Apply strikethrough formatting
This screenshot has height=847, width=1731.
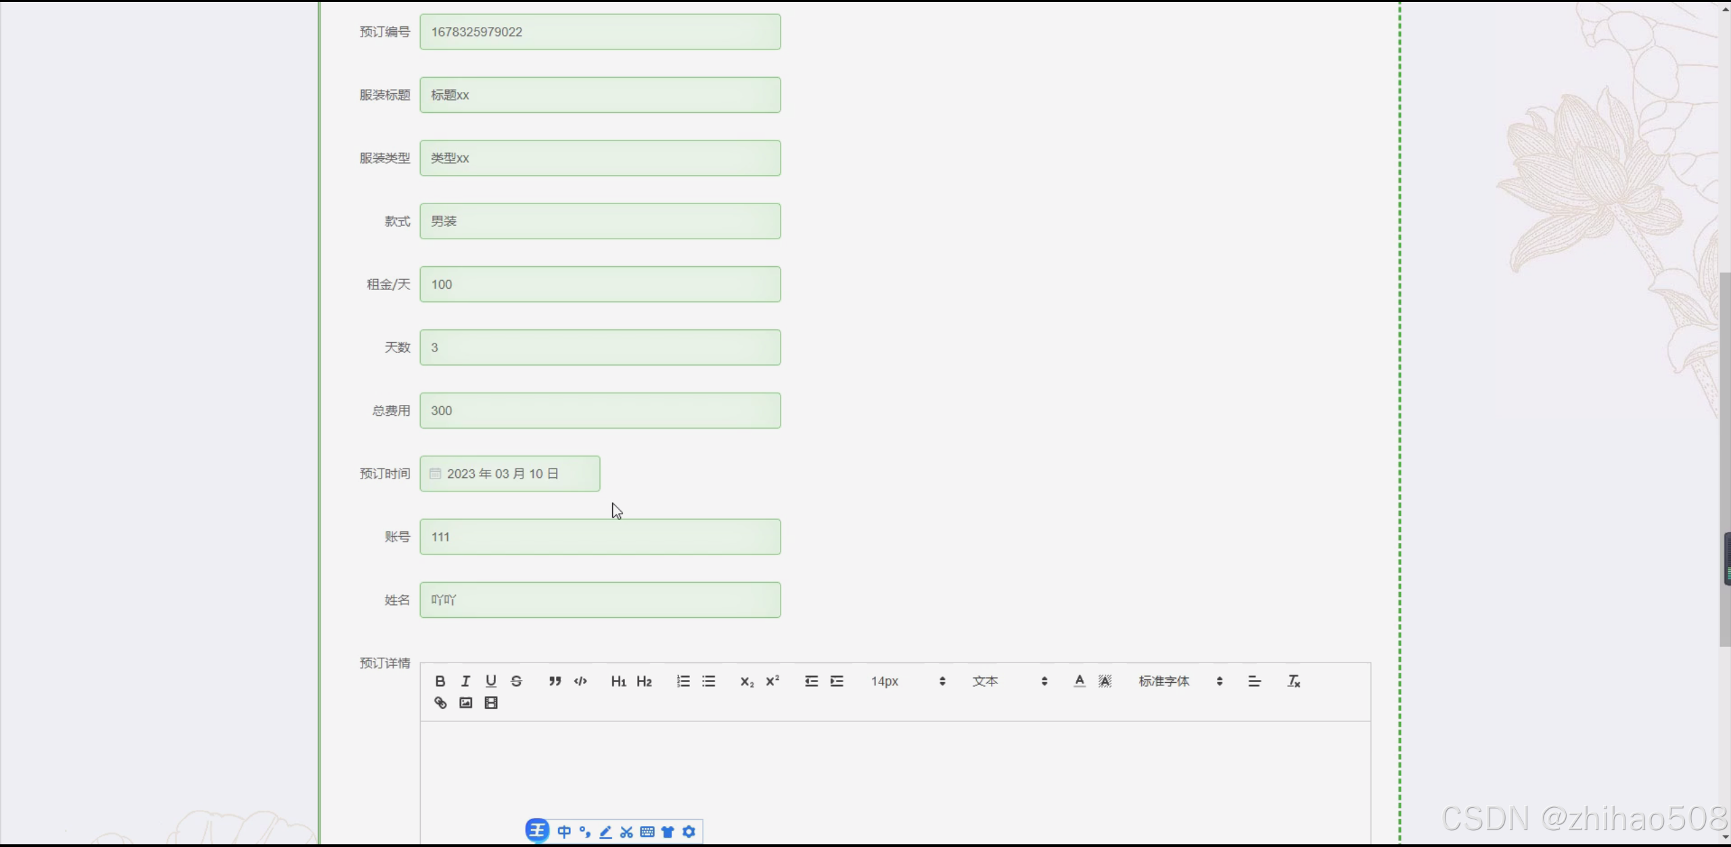tap(516, 681)
